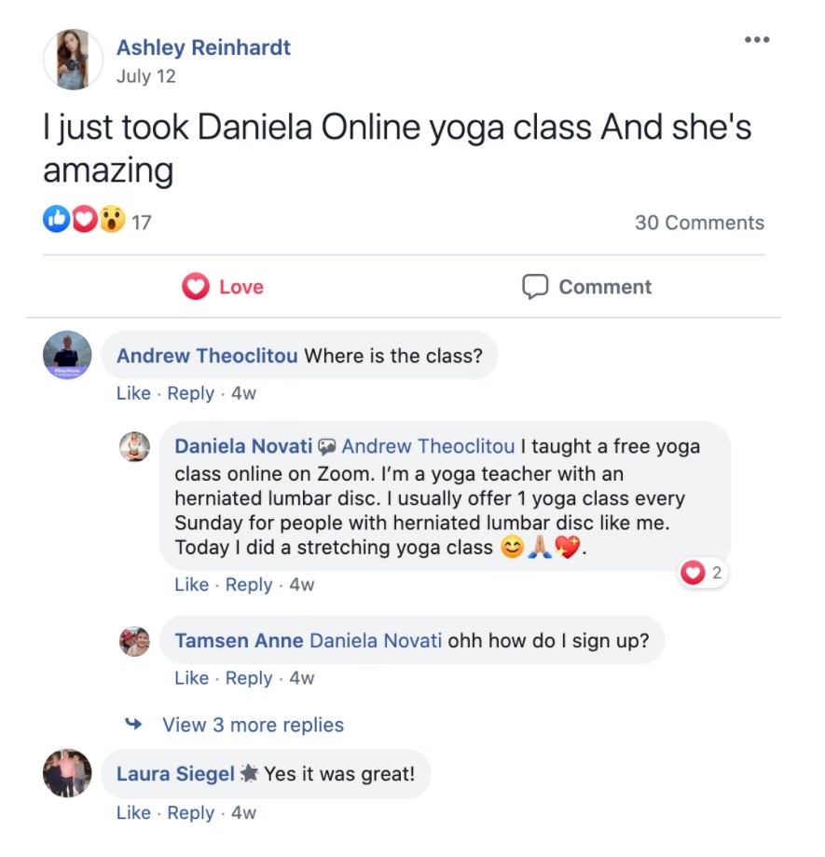Open Andrew Theoclitou's avatar

click(67, 355)
